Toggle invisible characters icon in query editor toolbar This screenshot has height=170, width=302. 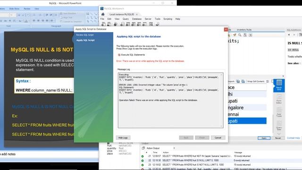[x=245, y=35]
